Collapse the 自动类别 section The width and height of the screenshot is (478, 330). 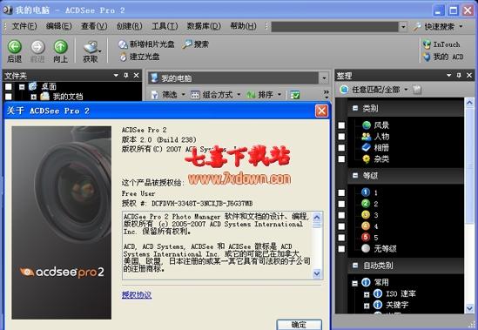pos(355,266)
